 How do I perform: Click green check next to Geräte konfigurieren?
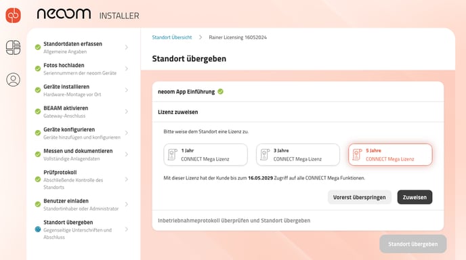point(38,133)
